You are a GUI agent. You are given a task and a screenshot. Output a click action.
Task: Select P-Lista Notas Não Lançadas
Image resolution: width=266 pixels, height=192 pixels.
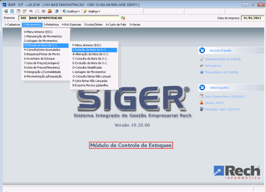pos(94,81)
